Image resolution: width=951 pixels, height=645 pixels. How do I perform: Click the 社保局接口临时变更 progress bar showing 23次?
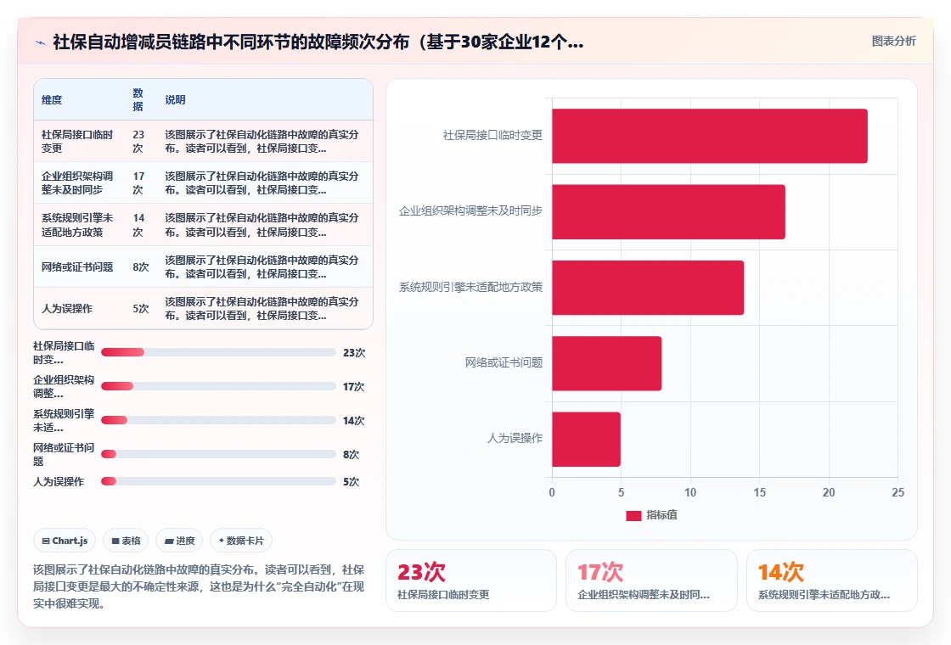click(x=218, y=352)
